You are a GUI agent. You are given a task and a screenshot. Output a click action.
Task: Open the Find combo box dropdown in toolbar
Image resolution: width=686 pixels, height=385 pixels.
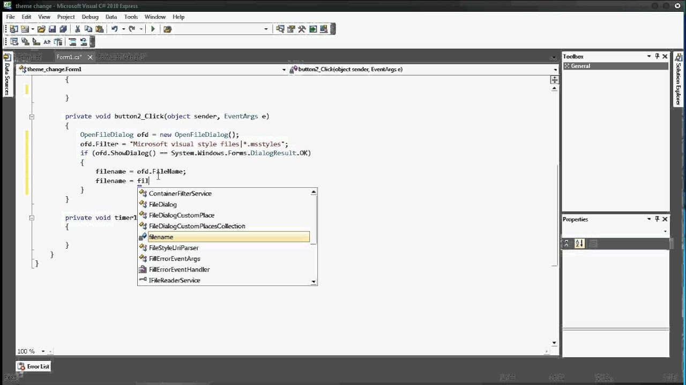(266, 29)
